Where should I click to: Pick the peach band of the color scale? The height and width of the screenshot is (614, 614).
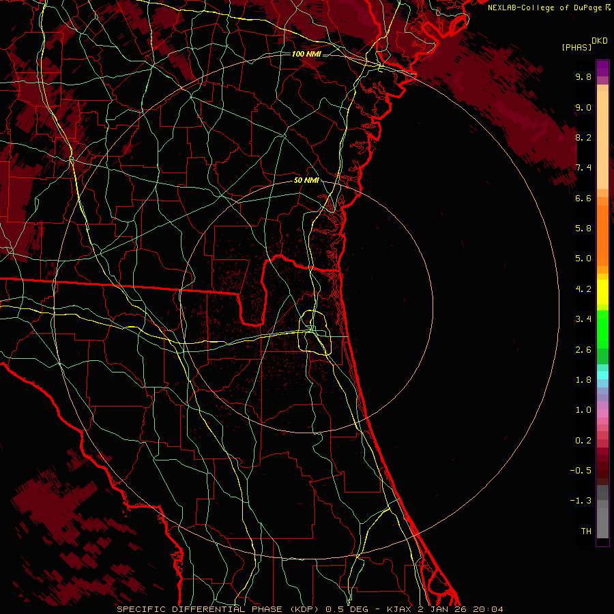[602, 137]
